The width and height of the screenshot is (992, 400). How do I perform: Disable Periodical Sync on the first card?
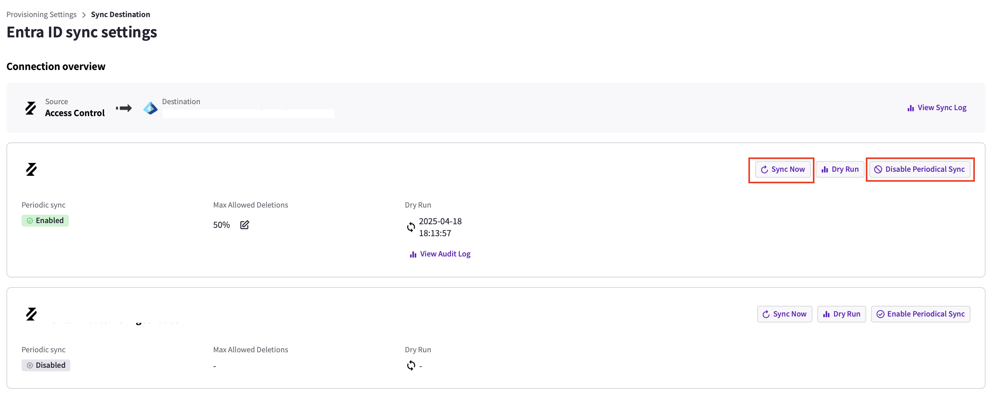point(920,169)
